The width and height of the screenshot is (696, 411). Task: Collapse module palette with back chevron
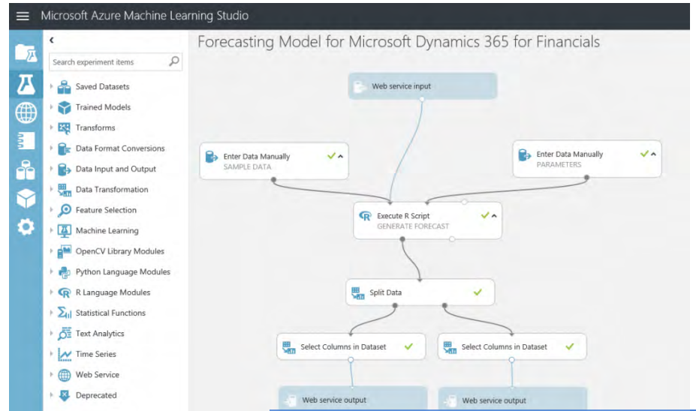52,40
